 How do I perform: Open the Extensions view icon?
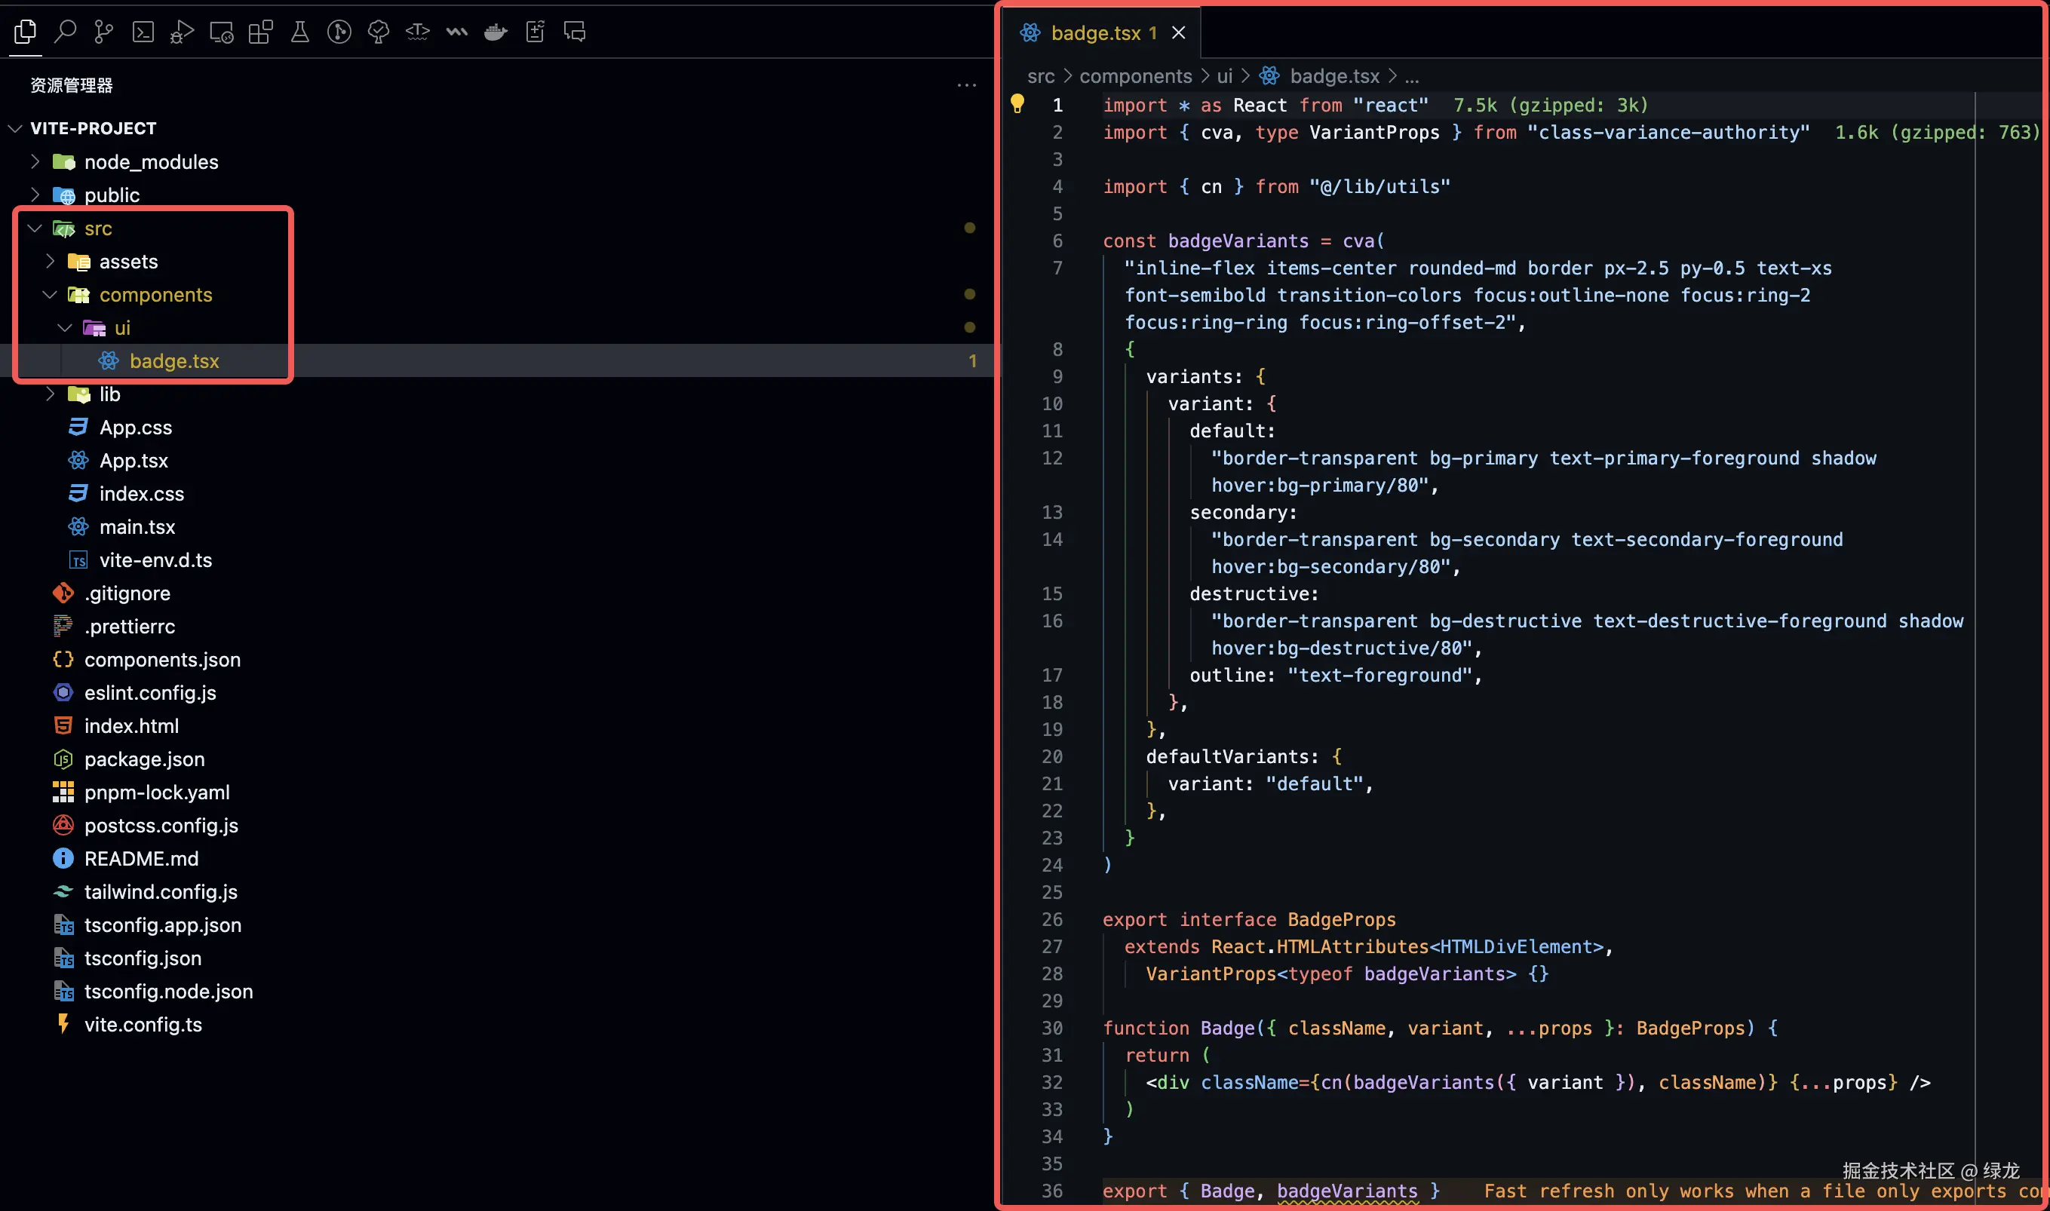260,32
